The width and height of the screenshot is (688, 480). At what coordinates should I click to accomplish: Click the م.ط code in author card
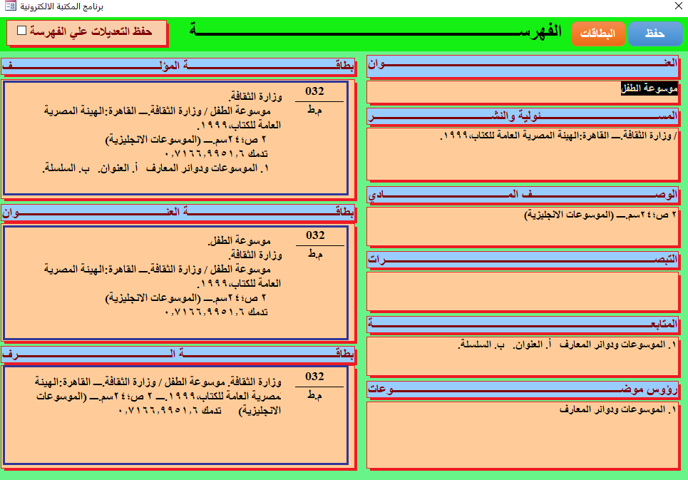pos(314,110)
